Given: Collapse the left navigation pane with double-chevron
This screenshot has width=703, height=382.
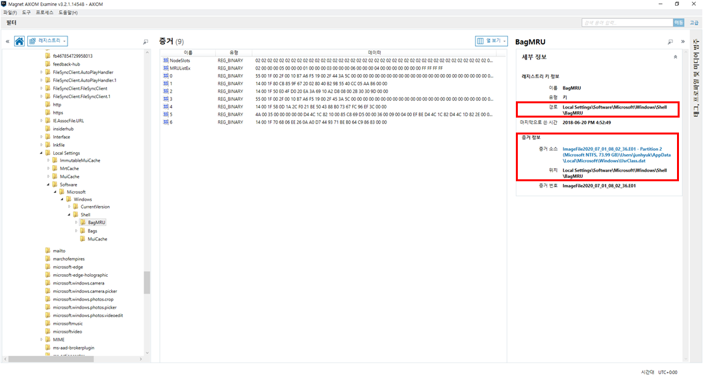Looking at the screenshot, I should tap(8, 41).
